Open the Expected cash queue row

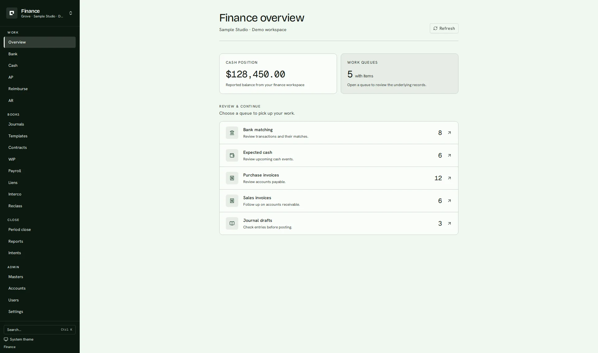pos(339,155)
